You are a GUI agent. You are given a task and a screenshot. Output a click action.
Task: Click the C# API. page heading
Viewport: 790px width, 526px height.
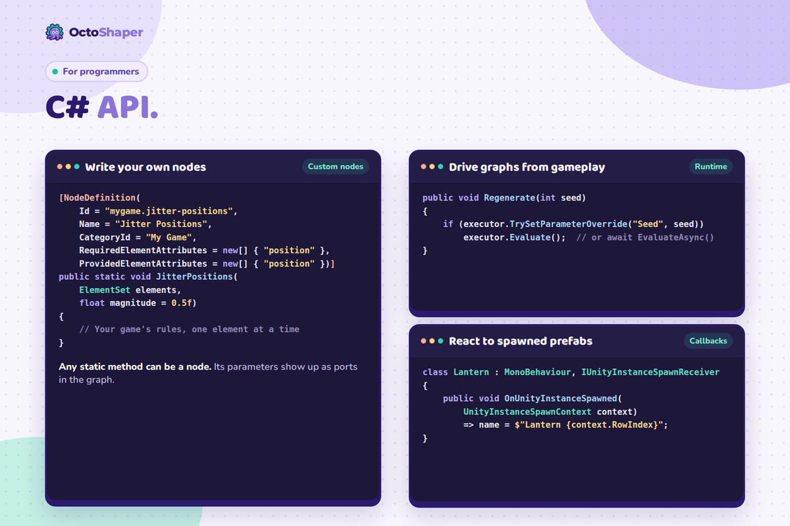[x=102, y=107]
